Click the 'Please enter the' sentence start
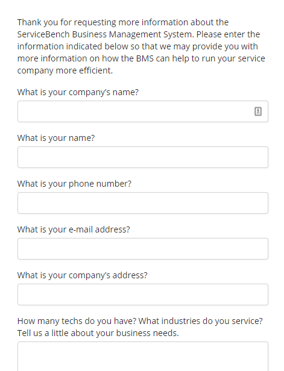The width and height of the screenshot is (284, 371). [228, 34]
